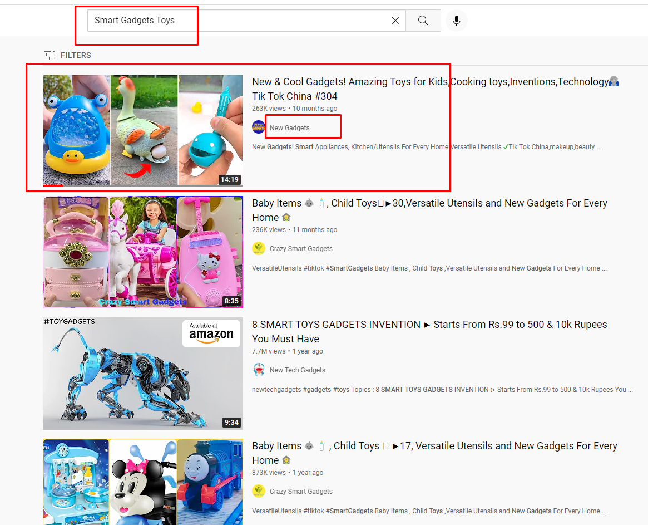The height and width of the screenshot is (525, 648).
Task: Click the last Crazy Smart Gadgets avatar
Action: 259,491
